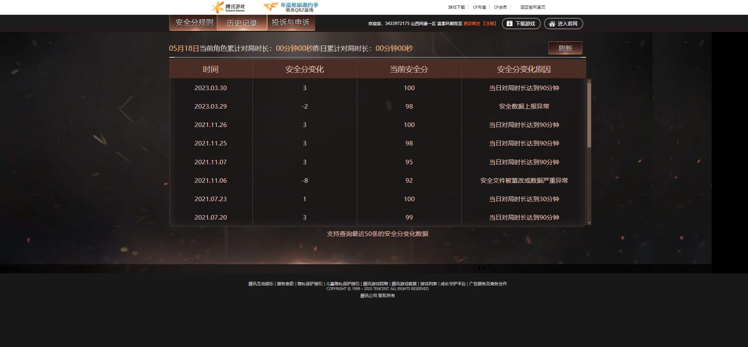Click 【注销】 to log out
The image size is (748, 347).
489,24
